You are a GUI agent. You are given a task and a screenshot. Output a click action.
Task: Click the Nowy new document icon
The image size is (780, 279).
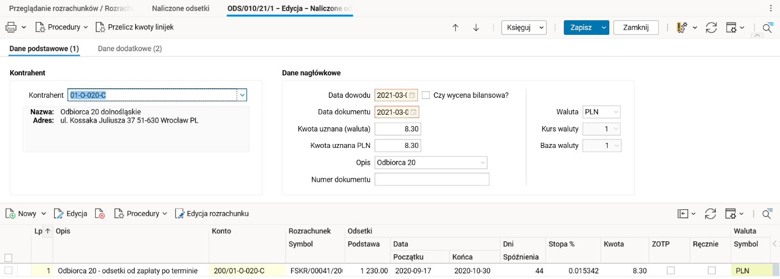tap(11, 214)
